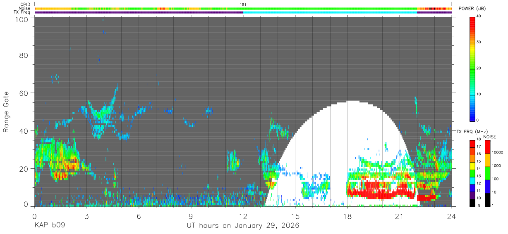Click the y-axis tick label 40

coord(24,131)
